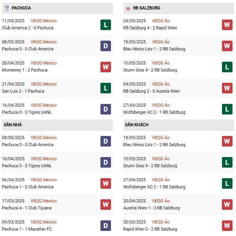Click the D badge for Pachuca 1-1 Mazatlan FC
This screenshot has width=236, height=236.
click(x=105, y=226)
